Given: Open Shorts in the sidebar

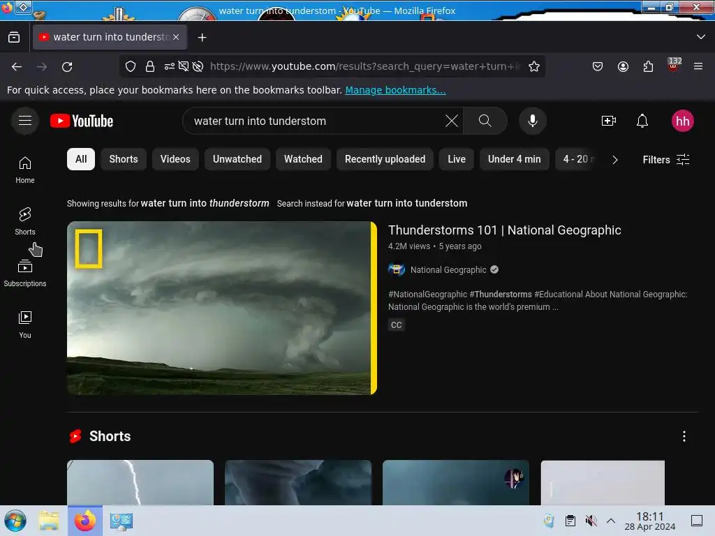Looking at the screenshot, I should (25, 221).
